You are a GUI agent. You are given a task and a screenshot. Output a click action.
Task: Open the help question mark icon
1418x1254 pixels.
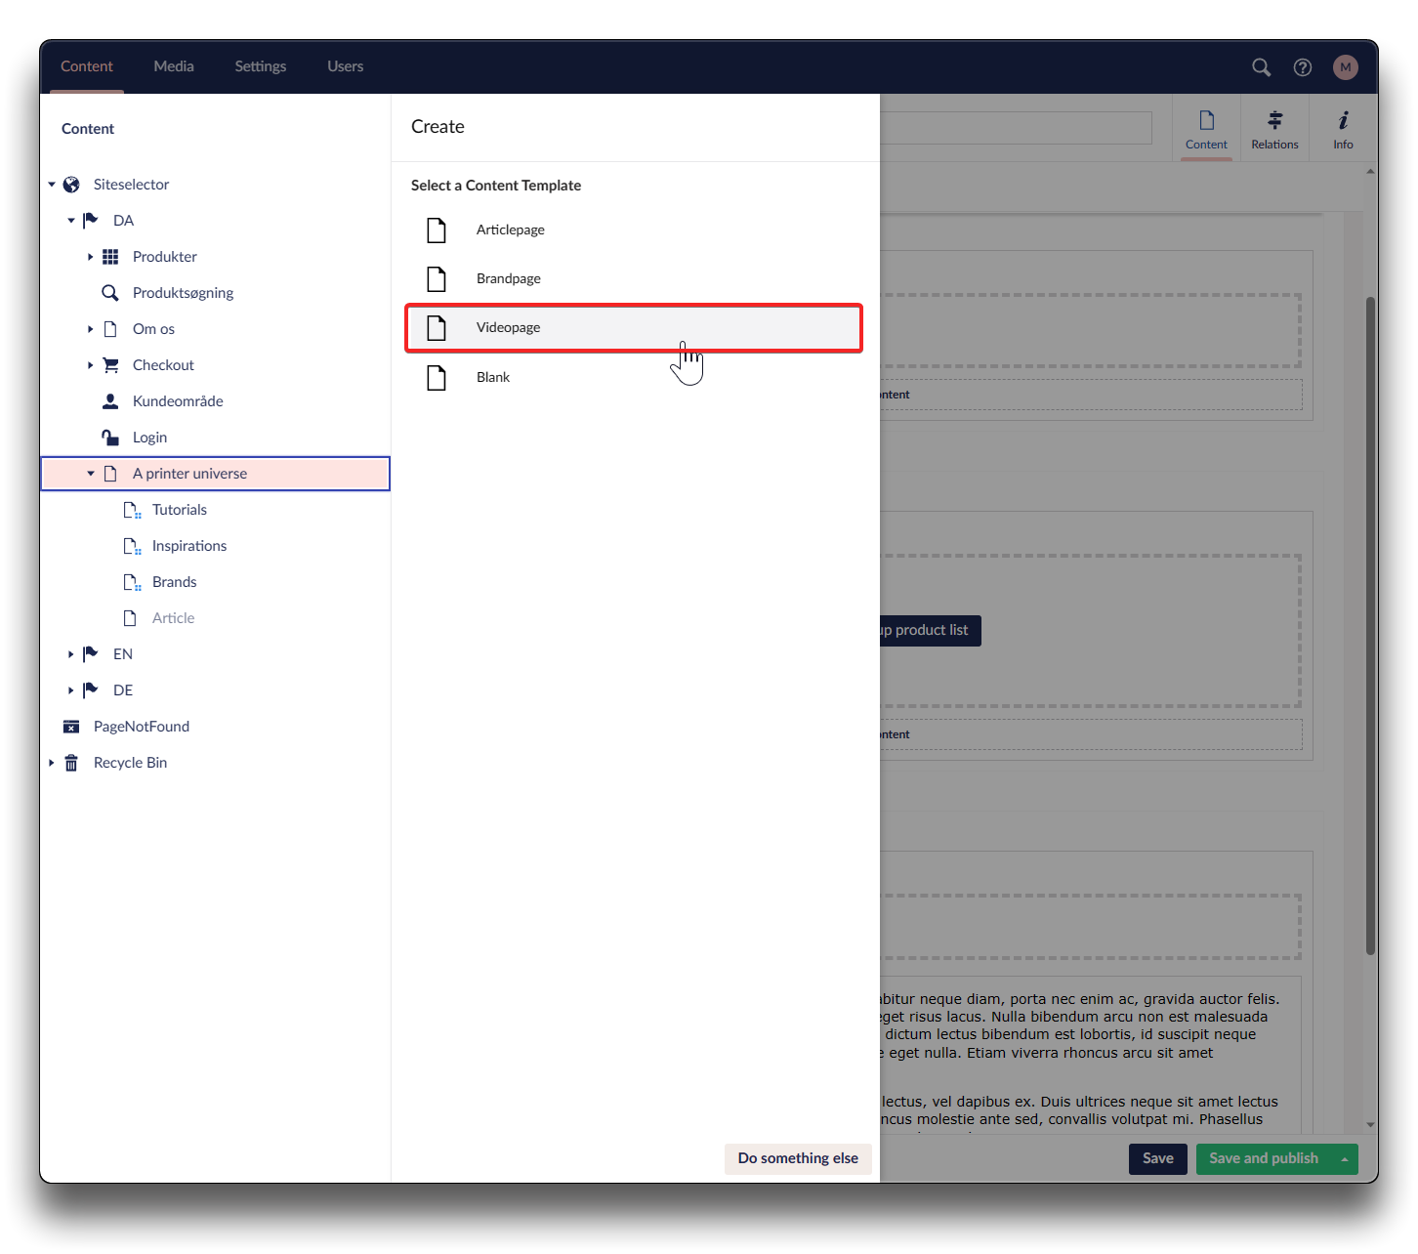[x=1302, y=67]
